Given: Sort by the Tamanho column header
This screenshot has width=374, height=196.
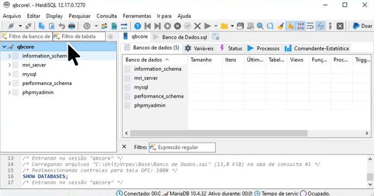Looking at the screenshot, I should tap(205, 59).
